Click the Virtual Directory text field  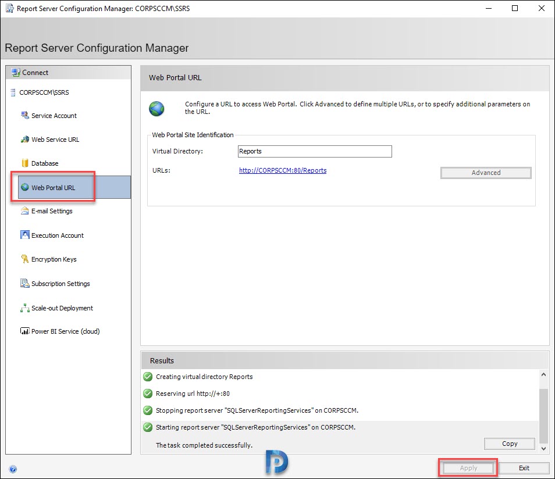(315, 151)
